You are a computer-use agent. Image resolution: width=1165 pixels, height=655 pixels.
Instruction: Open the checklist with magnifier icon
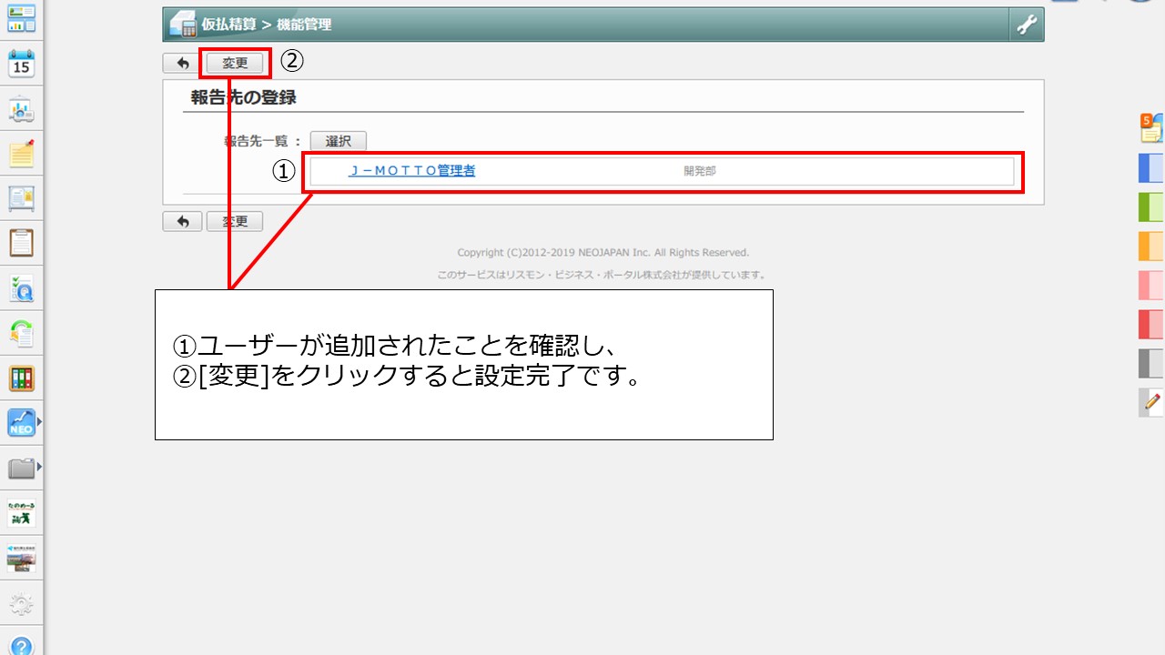pos(21,288)
